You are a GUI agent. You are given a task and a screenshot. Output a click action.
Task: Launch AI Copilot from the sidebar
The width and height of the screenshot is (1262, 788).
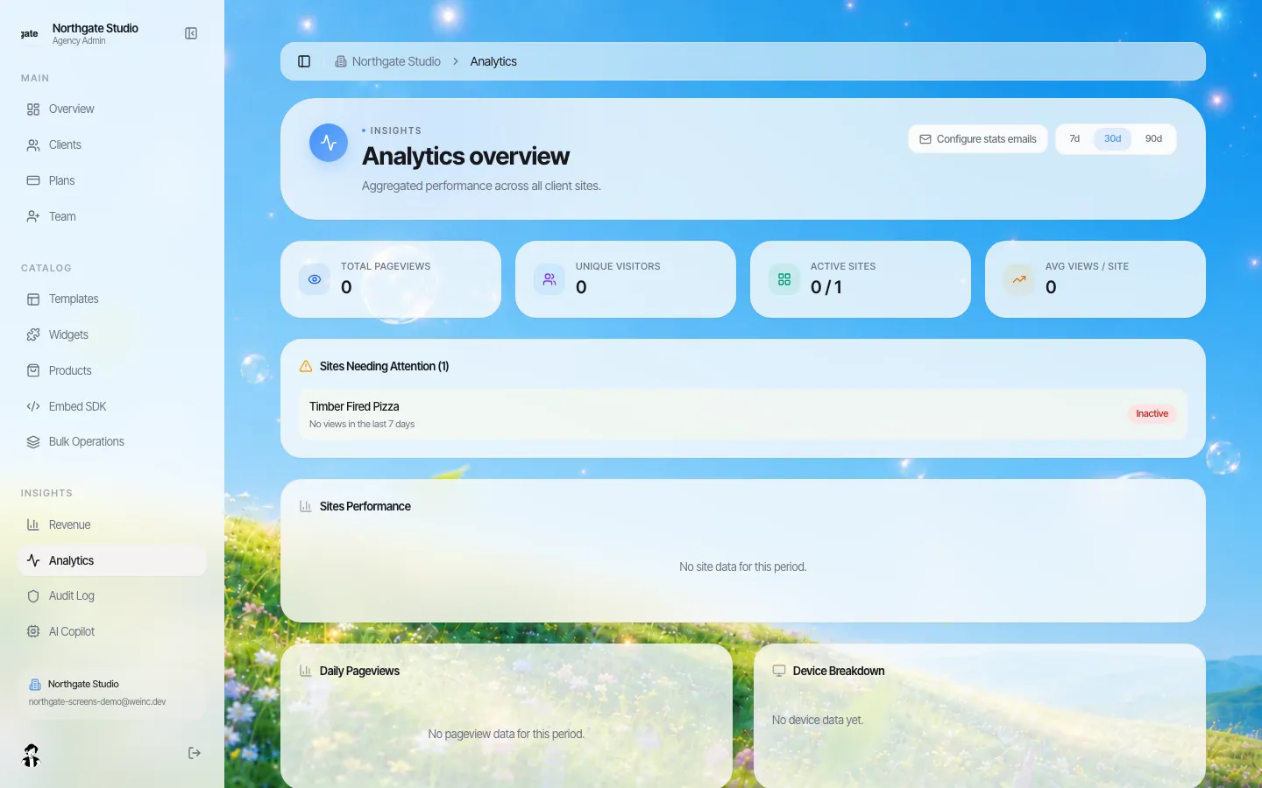click(x=112, y=632)
